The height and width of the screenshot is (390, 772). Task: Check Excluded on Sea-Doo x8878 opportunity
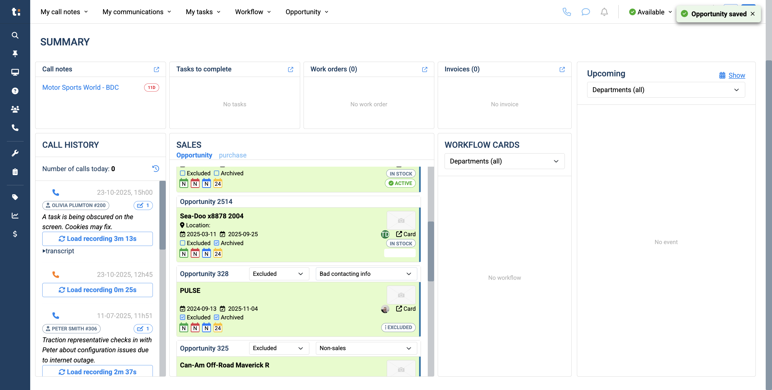tap(182, 243)
